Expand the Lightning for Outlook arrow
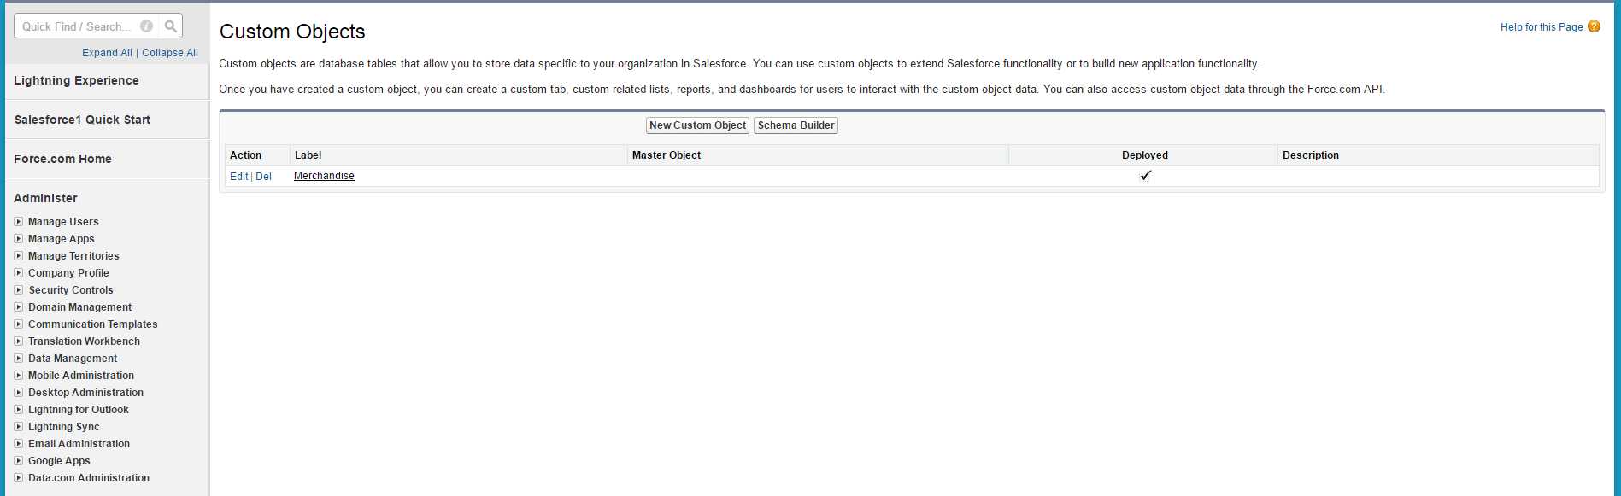Image resolution: width=1621 pixels, height=496 pixels. [19, 410]
